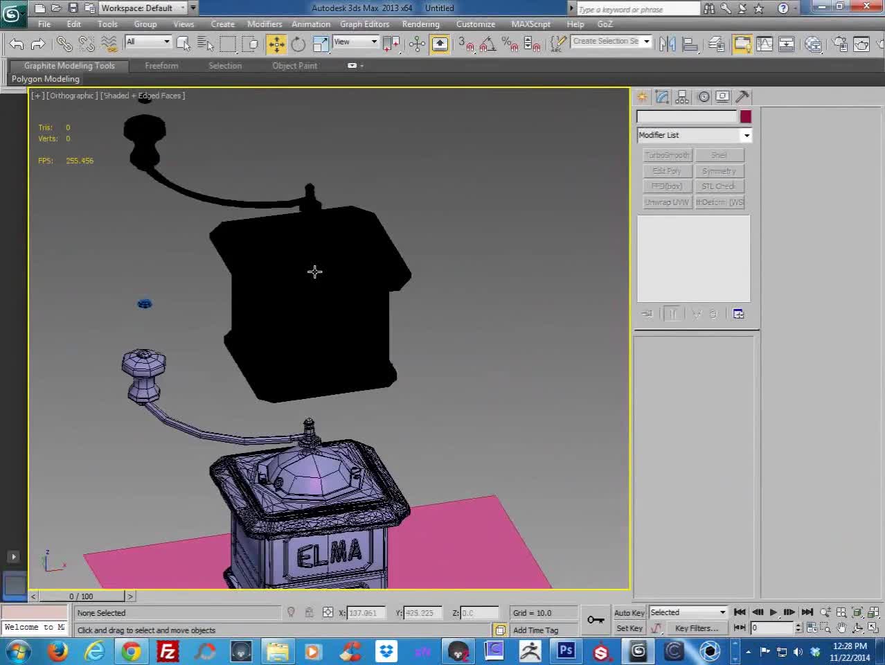Open Photoshop from the Windows taskbar
This screenshot has height=665, width=885.
[566, 651]
